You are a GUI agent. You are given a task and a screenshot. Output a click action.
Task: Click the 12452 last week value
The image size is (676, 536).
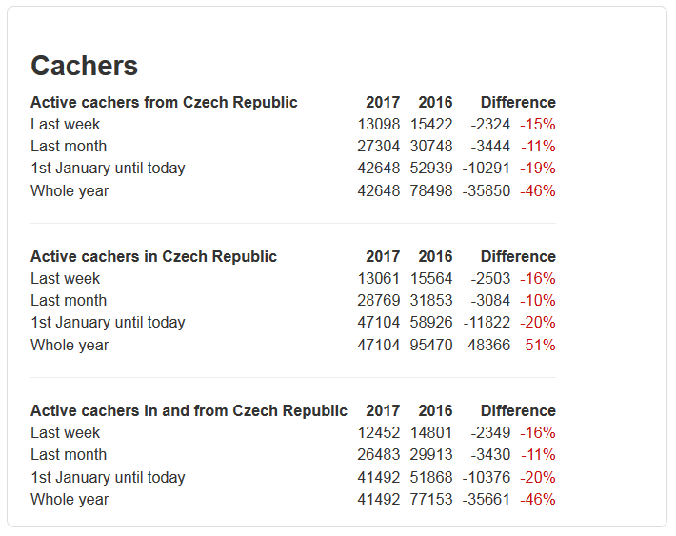(x=379, y=433)
